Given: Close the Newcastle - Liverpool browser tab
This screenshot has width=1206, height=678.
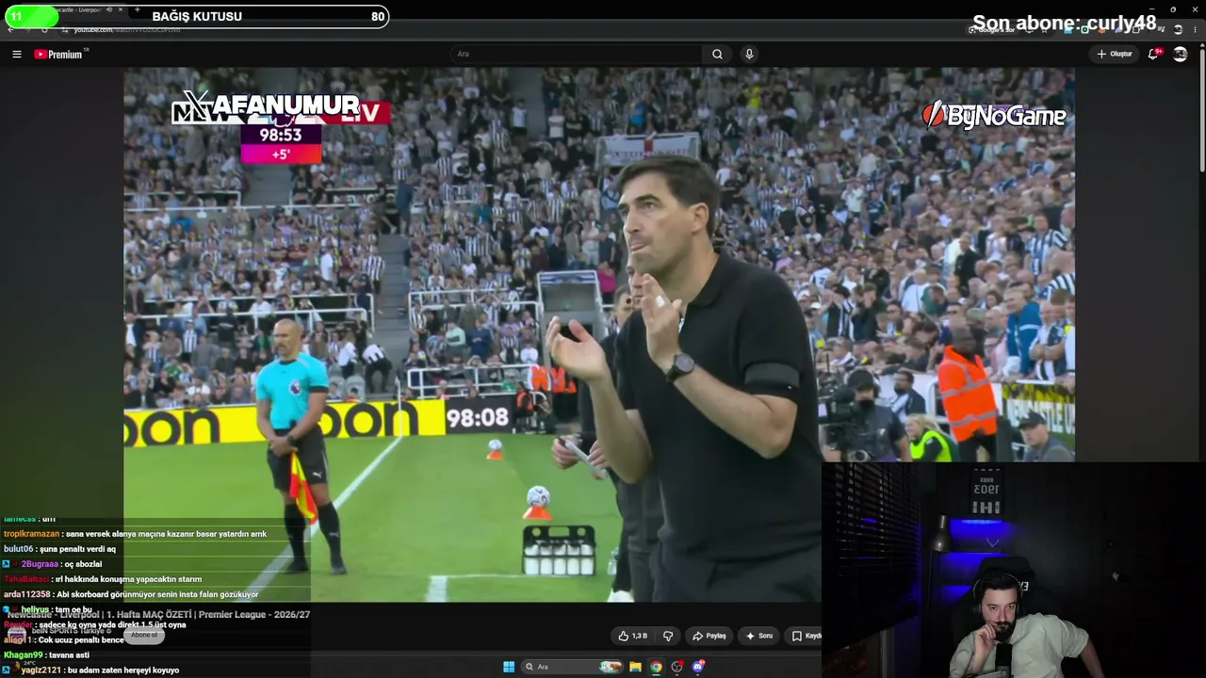Looking at the screenshot, I should [x=120, y=9].
